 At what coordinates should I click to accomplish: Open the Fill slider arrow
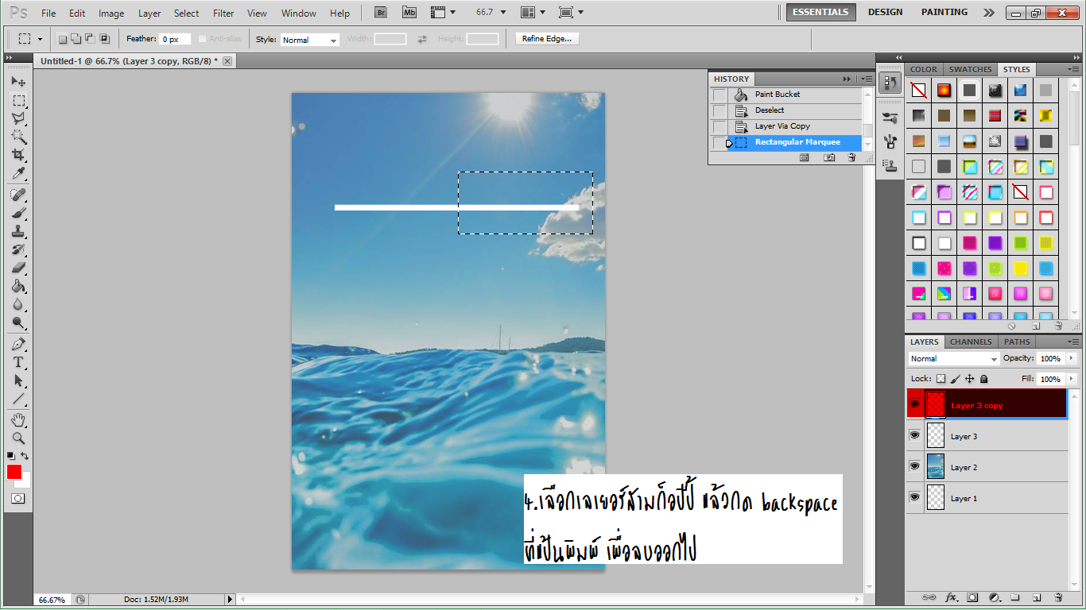click(x=1072, y=379)
